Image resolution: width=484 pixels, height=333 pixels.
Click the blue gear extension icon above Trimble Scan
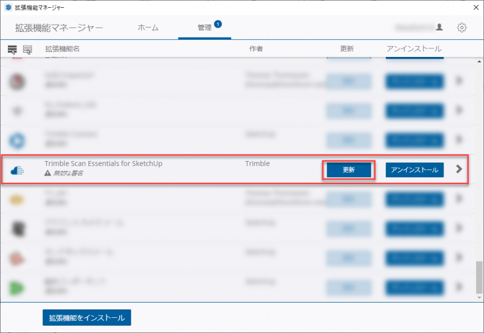pos(18,140)
